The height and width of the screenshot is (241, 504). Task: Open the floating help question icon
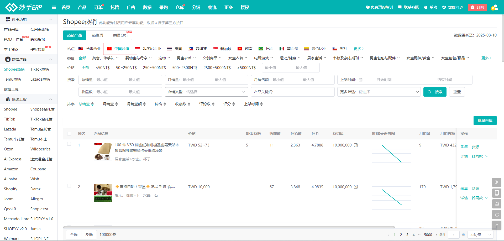[497, 204]
